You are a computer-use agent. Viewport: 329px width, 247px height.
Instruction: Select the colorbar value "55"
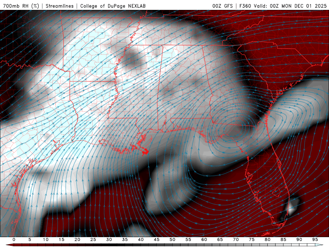point(188,240)
